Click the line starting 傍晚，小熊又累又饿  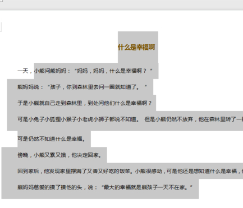pyautogui.click(x=59, y=155)
